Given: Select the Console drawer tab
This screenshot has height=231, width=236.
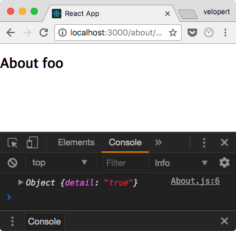Looking at the screenshot, I should (44, 222).
